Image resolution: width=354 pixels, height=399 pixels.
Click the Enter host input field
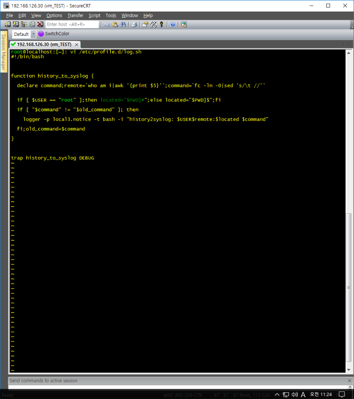pos(72,24)
